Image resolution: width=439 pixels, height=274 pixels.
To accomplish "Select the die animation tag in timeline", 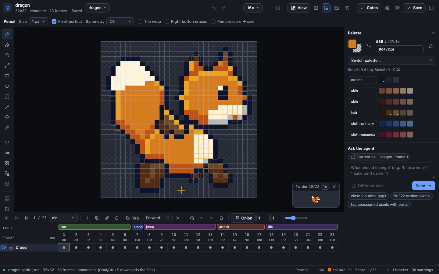I will click(302, 227).
